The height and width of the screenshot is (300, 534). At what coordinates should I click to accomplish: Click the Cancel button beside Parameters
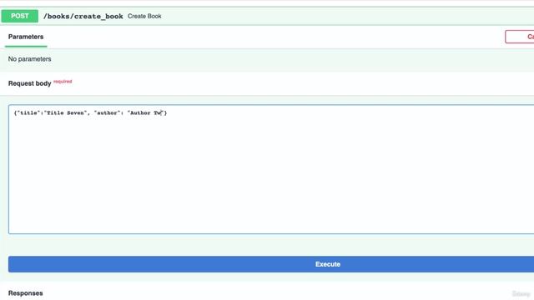pos(519,37)
